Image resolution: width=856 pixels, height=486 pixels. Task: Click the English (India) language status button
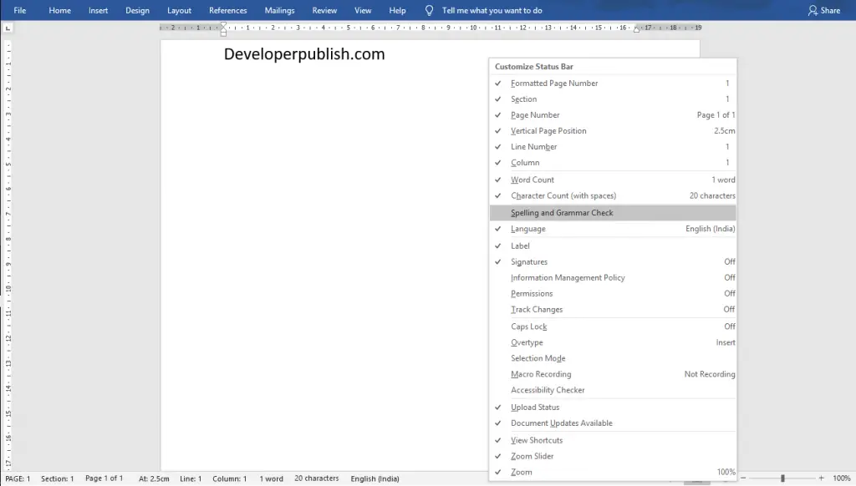[x=375, y=478]
